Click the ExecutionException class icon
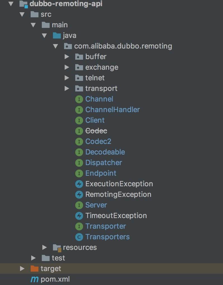Screen dimensions: 223x285 (79, 184)
